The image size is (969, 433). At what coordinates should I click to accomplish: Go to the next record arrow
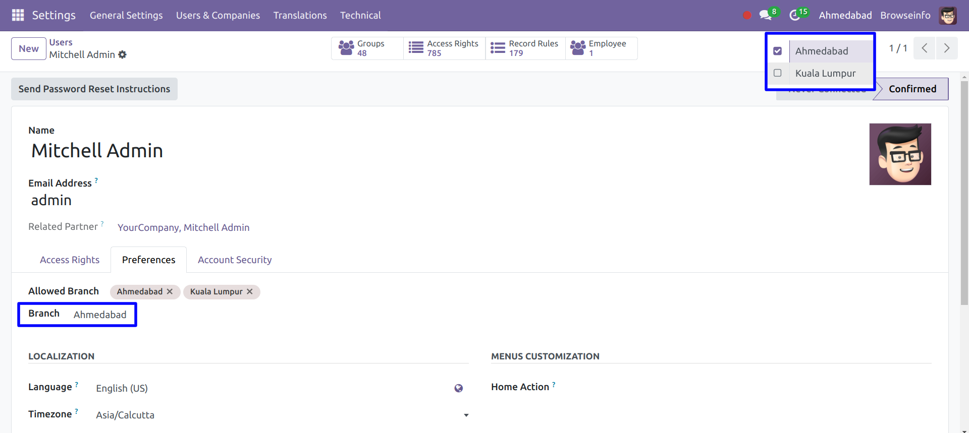pyautogui.click(x=946, y=48)
